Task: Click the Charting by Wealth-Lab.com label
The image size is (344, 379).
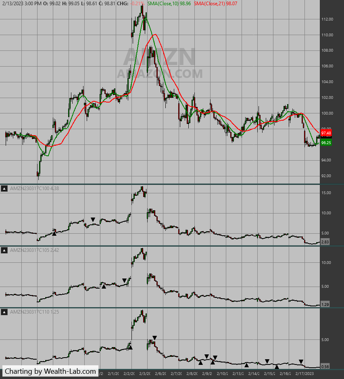Action: [50, 371]
